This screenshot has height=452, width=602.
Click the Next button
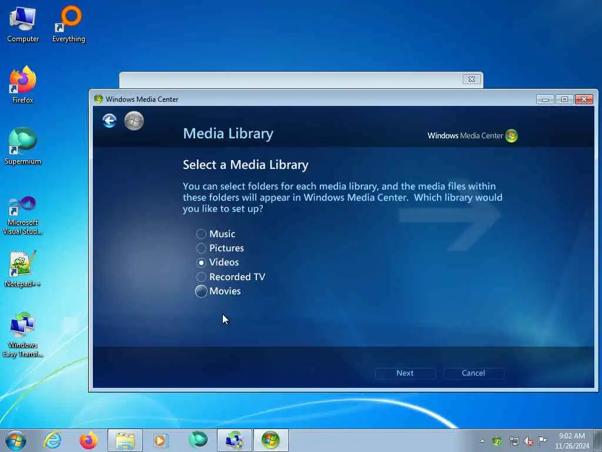pyautogui.click(x=405, y=373)
